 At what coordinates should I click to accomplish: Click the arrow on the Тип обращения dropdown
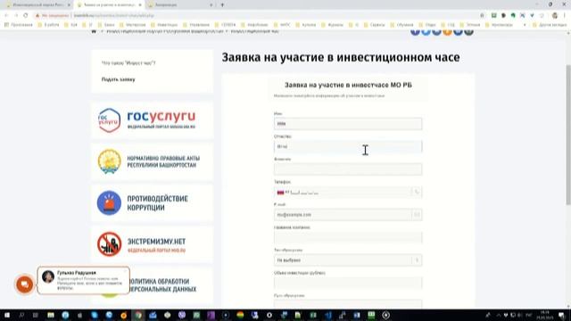point(417,260)
